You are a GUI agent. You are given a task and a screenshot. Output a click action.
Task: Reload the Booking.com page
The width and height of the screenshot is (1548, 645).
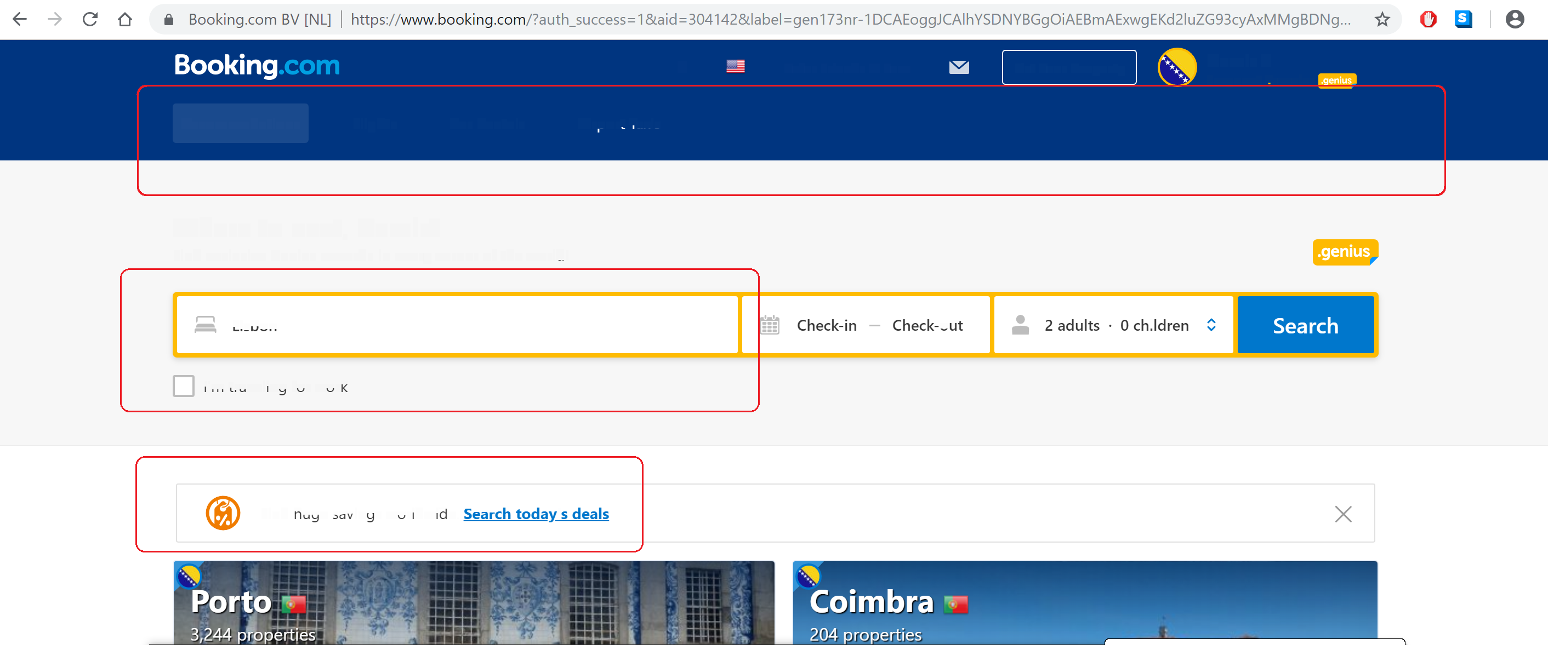[x=90, y=19]
